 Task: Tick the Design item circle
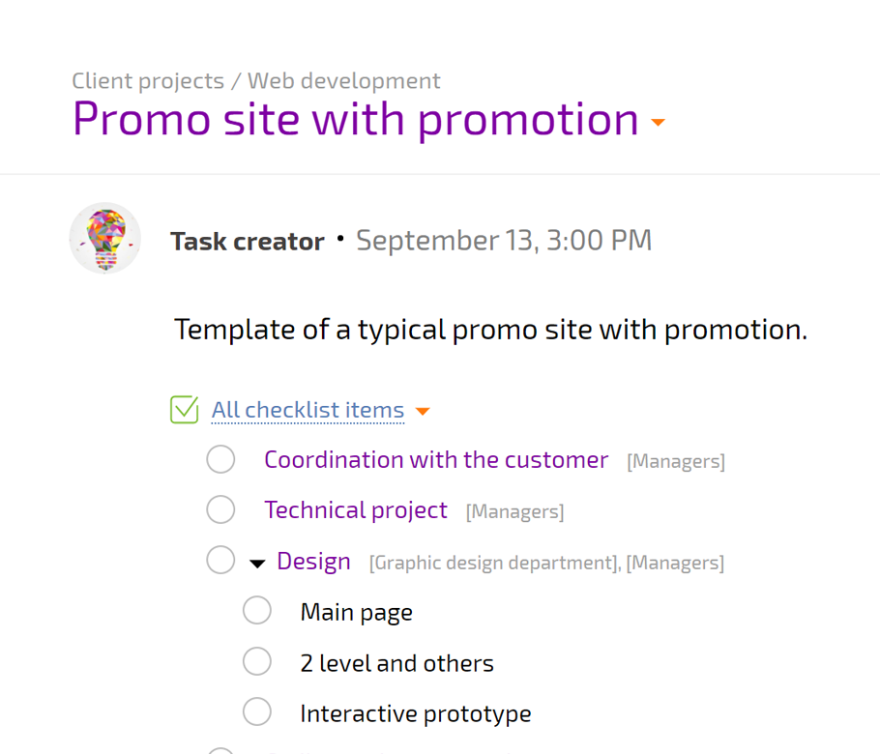coord(220,560)
